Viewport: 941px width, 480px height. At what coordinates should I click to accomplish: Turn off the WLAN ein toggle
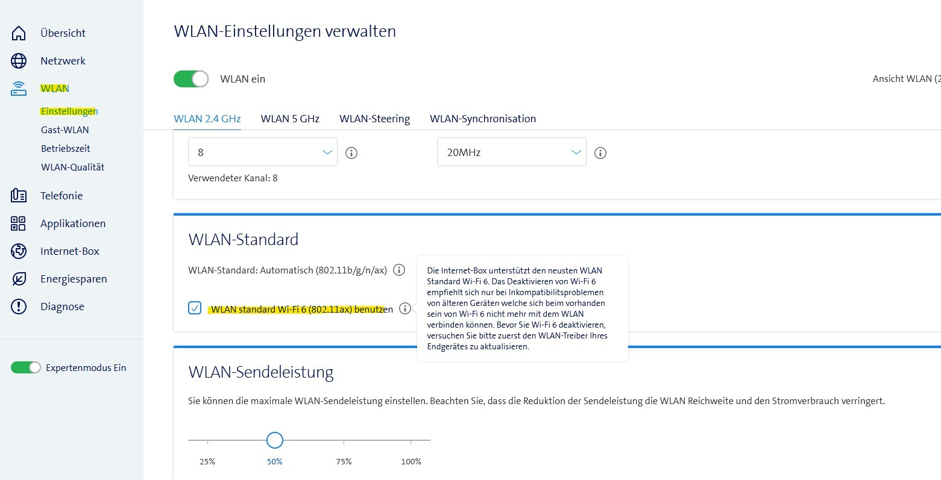190,78
